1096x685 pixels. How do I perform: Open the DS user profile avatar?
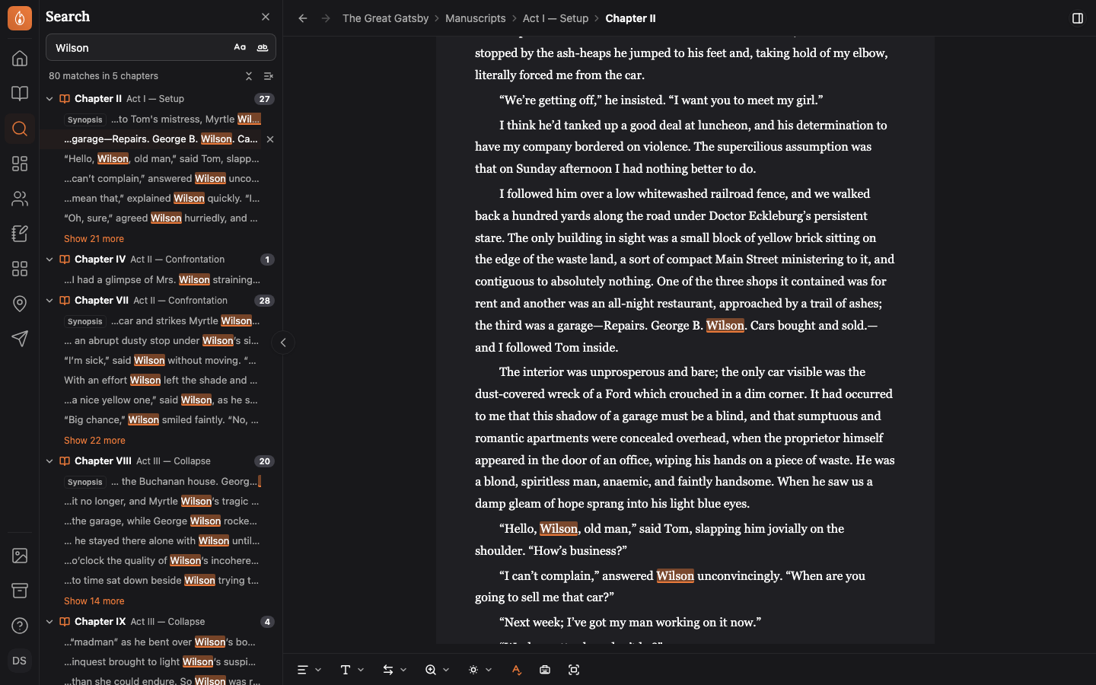tap(20, 661)
